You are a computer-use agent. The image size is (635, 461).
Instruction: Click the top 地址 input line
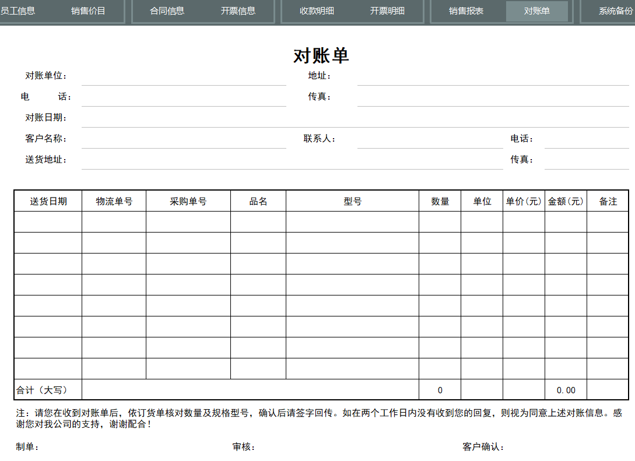[x=493, y=76]
